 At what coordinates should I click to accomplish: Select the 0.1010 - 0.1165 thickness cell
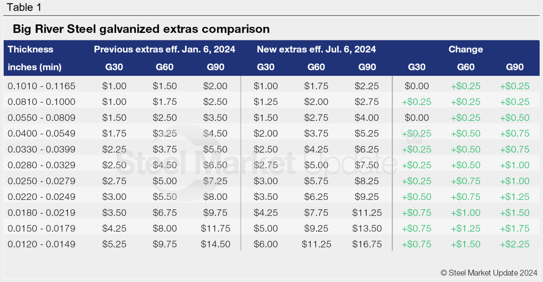(42, 86)
